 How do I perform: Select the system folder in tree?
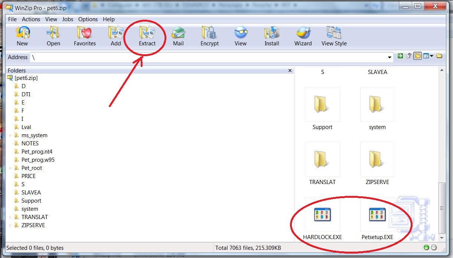(30, 209)
